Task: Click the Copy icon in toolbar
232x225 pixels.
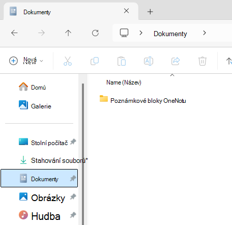Action: (95, 61)
